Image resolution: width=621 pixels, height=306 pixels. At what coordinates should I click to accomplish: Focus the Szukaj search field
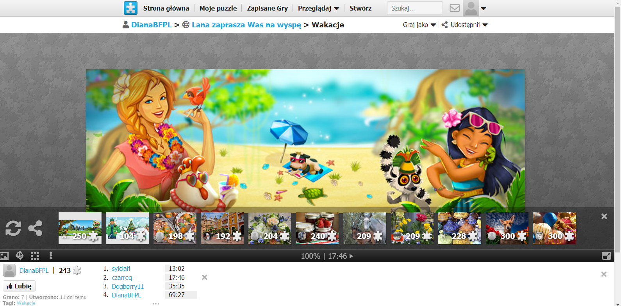415,8
